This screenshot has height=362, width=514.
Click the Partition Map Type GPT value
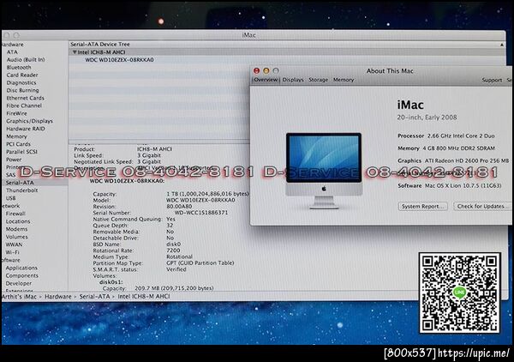(x=200, y=263)
